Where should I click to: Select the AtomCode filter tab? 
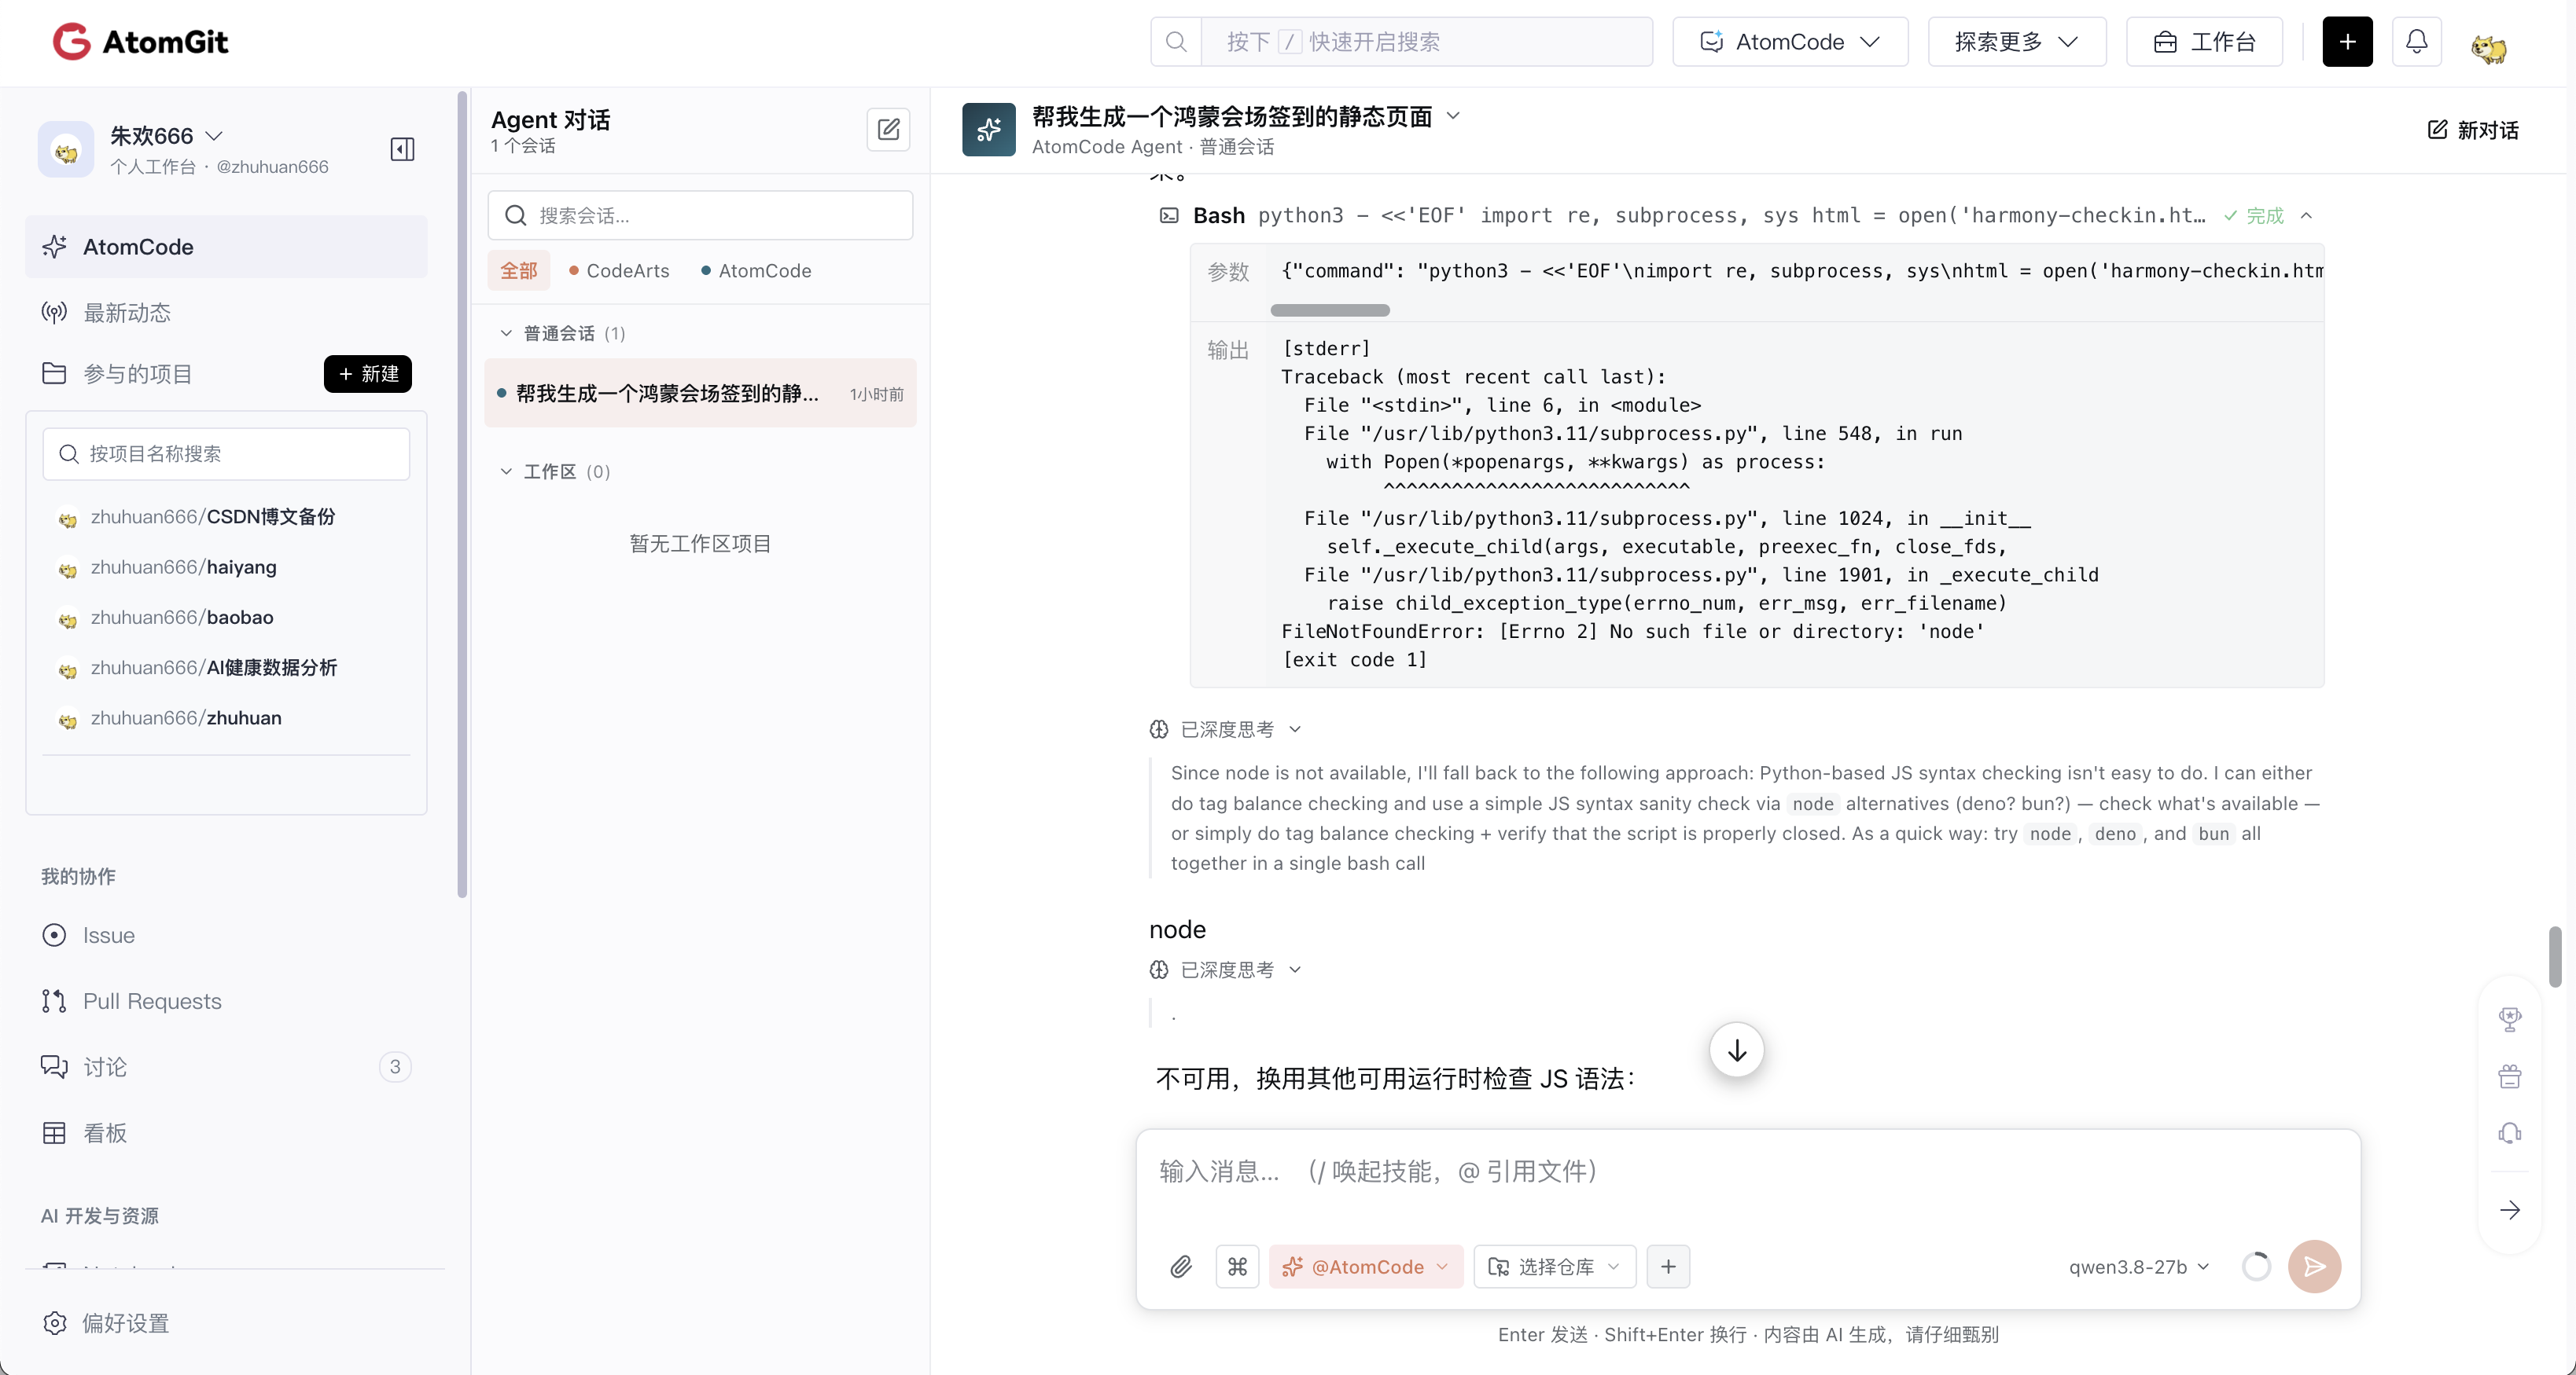click(756, 271)
